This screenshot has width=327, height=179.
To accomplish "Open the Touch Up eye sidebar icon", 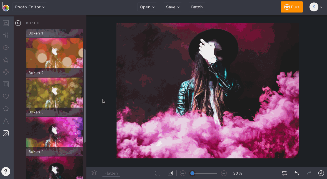I will click(6, 48).
